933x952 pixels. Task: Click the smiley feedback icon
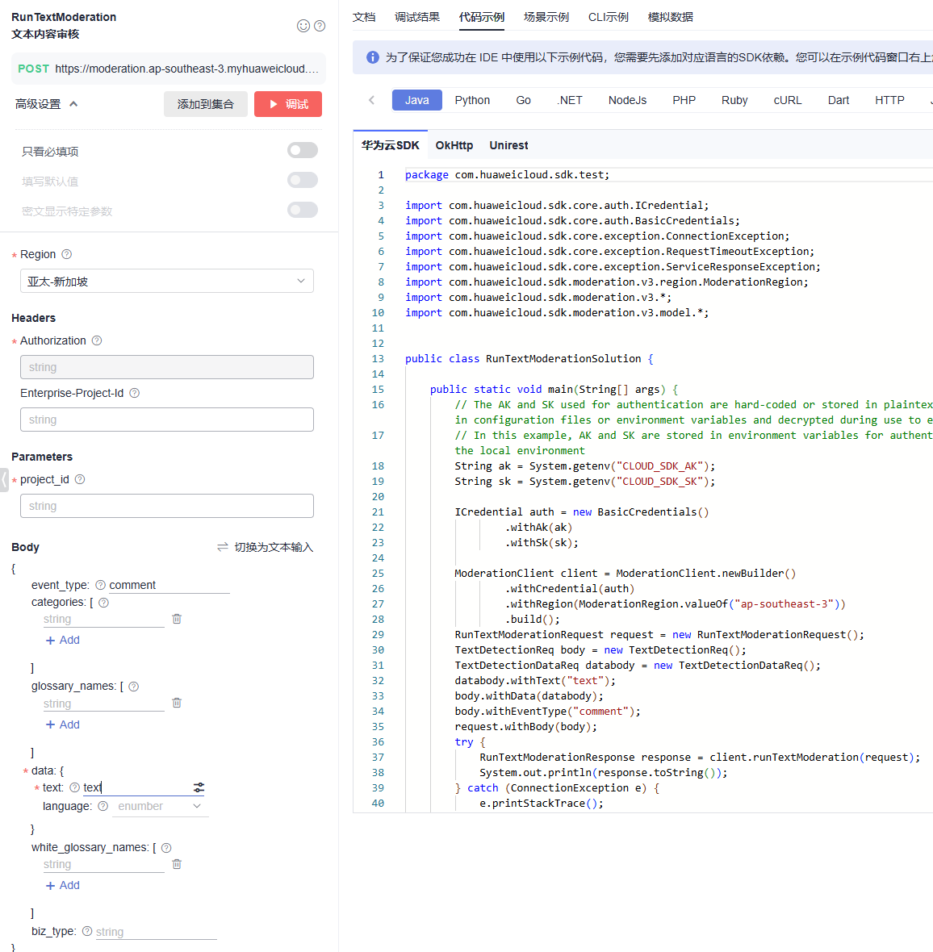303,26
